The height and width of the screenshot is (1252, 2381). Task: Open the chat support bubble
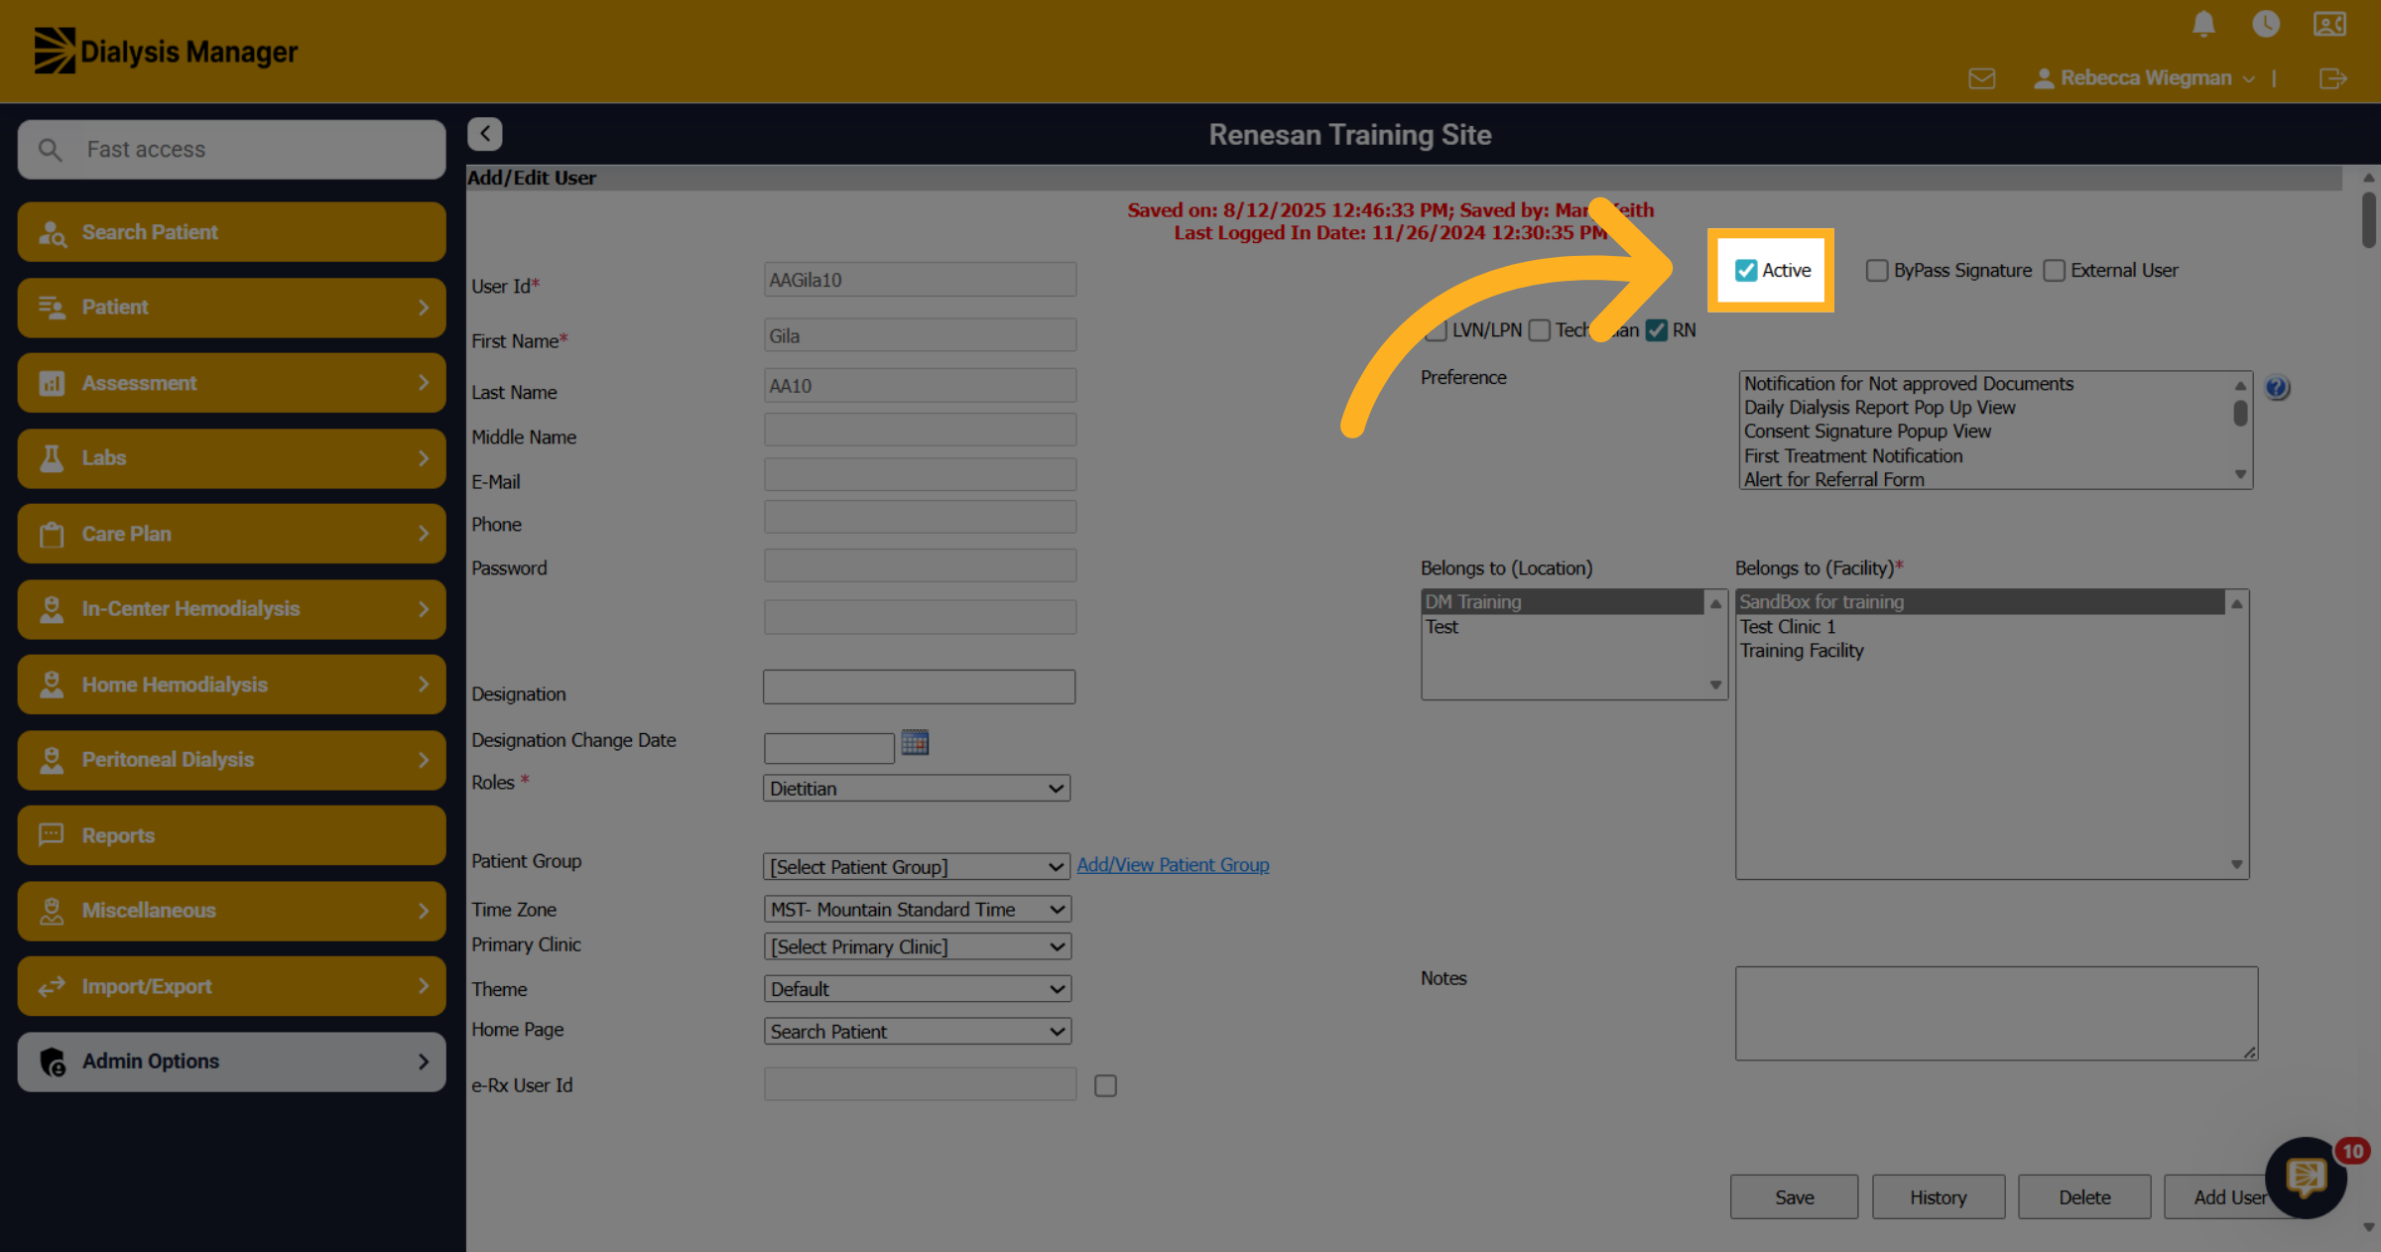pyautogui.click(x=2306, y=1178)
